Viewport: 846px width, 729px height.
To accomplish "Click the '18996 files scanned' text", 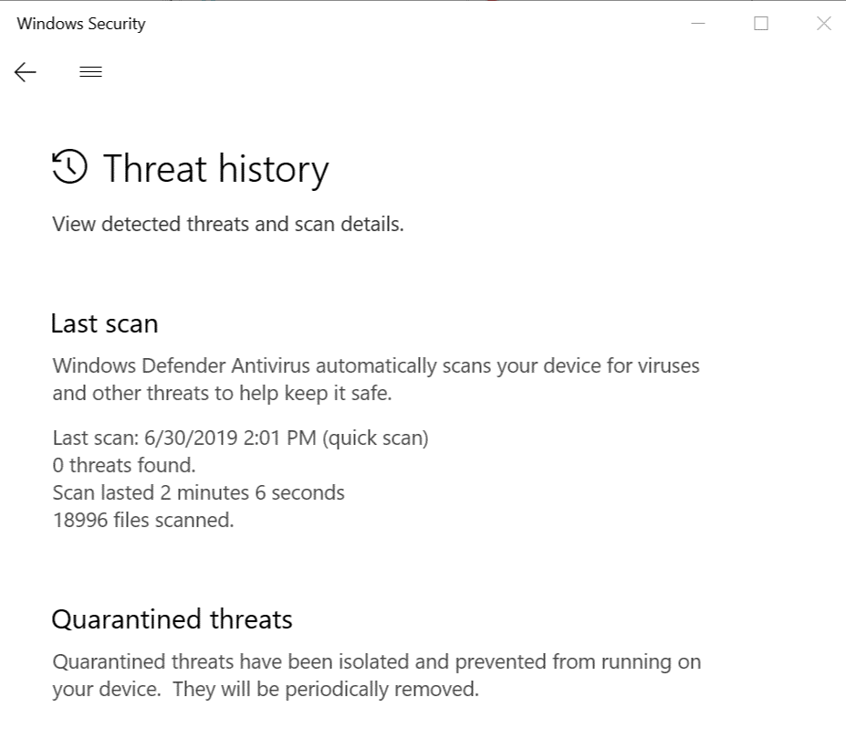I will pyautogui.click(x=143, y=520).
